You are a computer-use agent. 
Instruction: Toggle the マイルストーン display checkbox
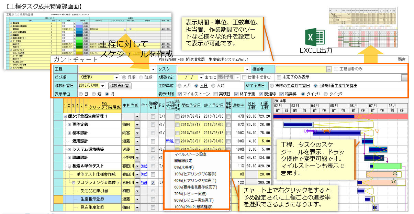tap(180, 94)
